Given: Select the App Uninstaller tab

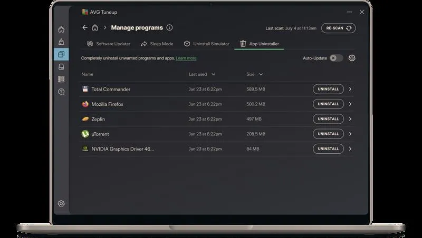Looking at the screenshot, I should pos(259,44).
